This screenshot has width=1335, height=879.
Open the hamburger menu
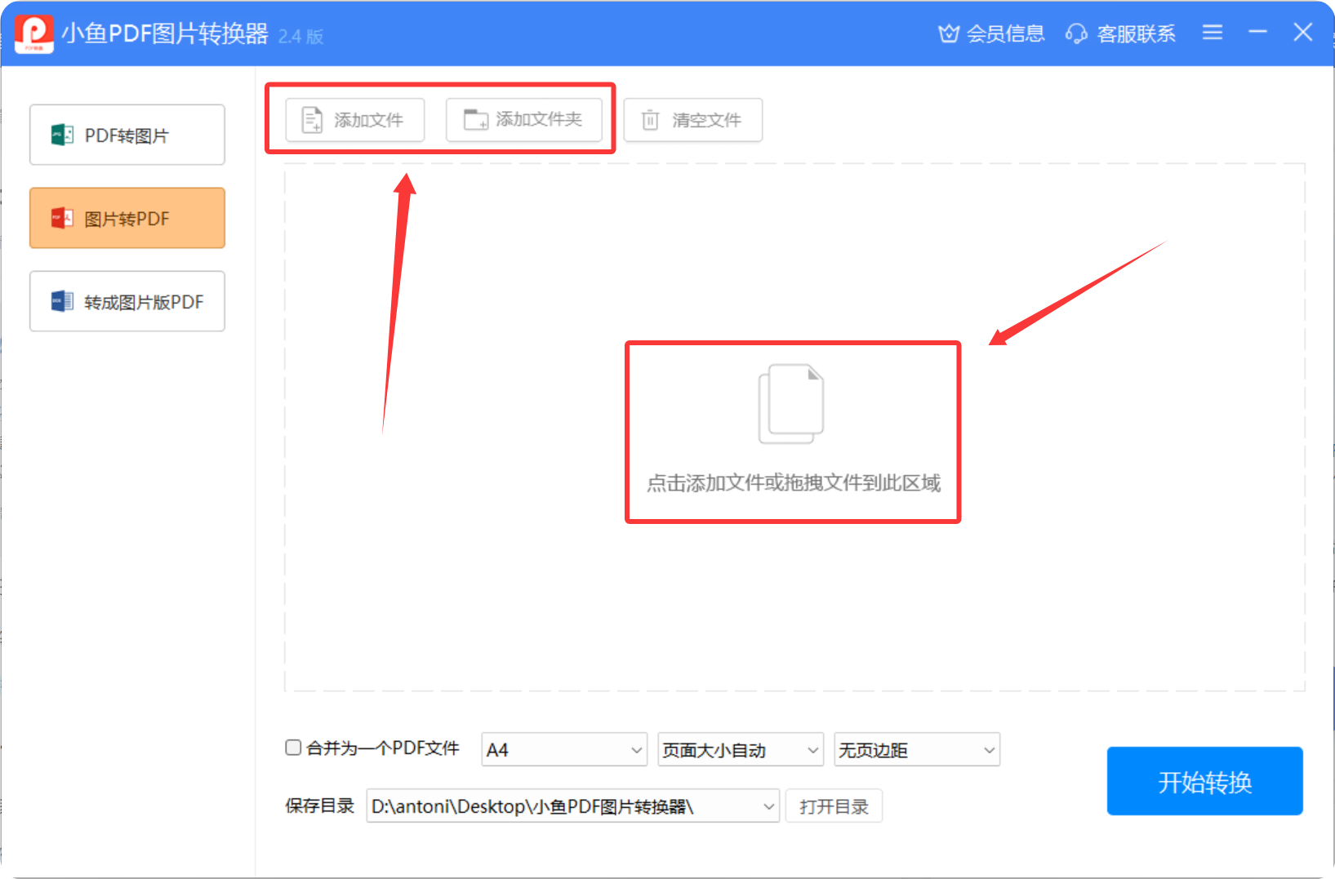(x=1213, y=33)
